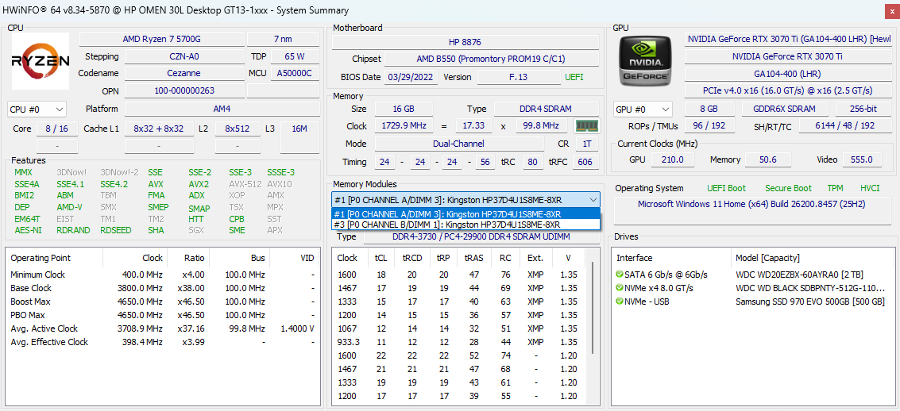Screen dimensions: 900x411
Task: Click the 256-bit bus width field
Action: 863,109
